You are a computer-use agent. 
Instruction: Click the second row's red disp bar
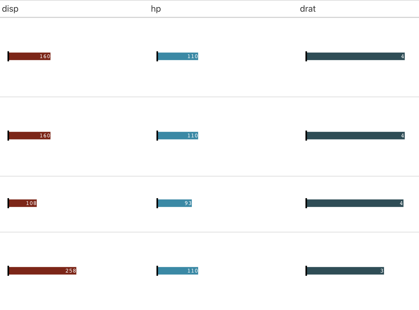tap(29, 136)
